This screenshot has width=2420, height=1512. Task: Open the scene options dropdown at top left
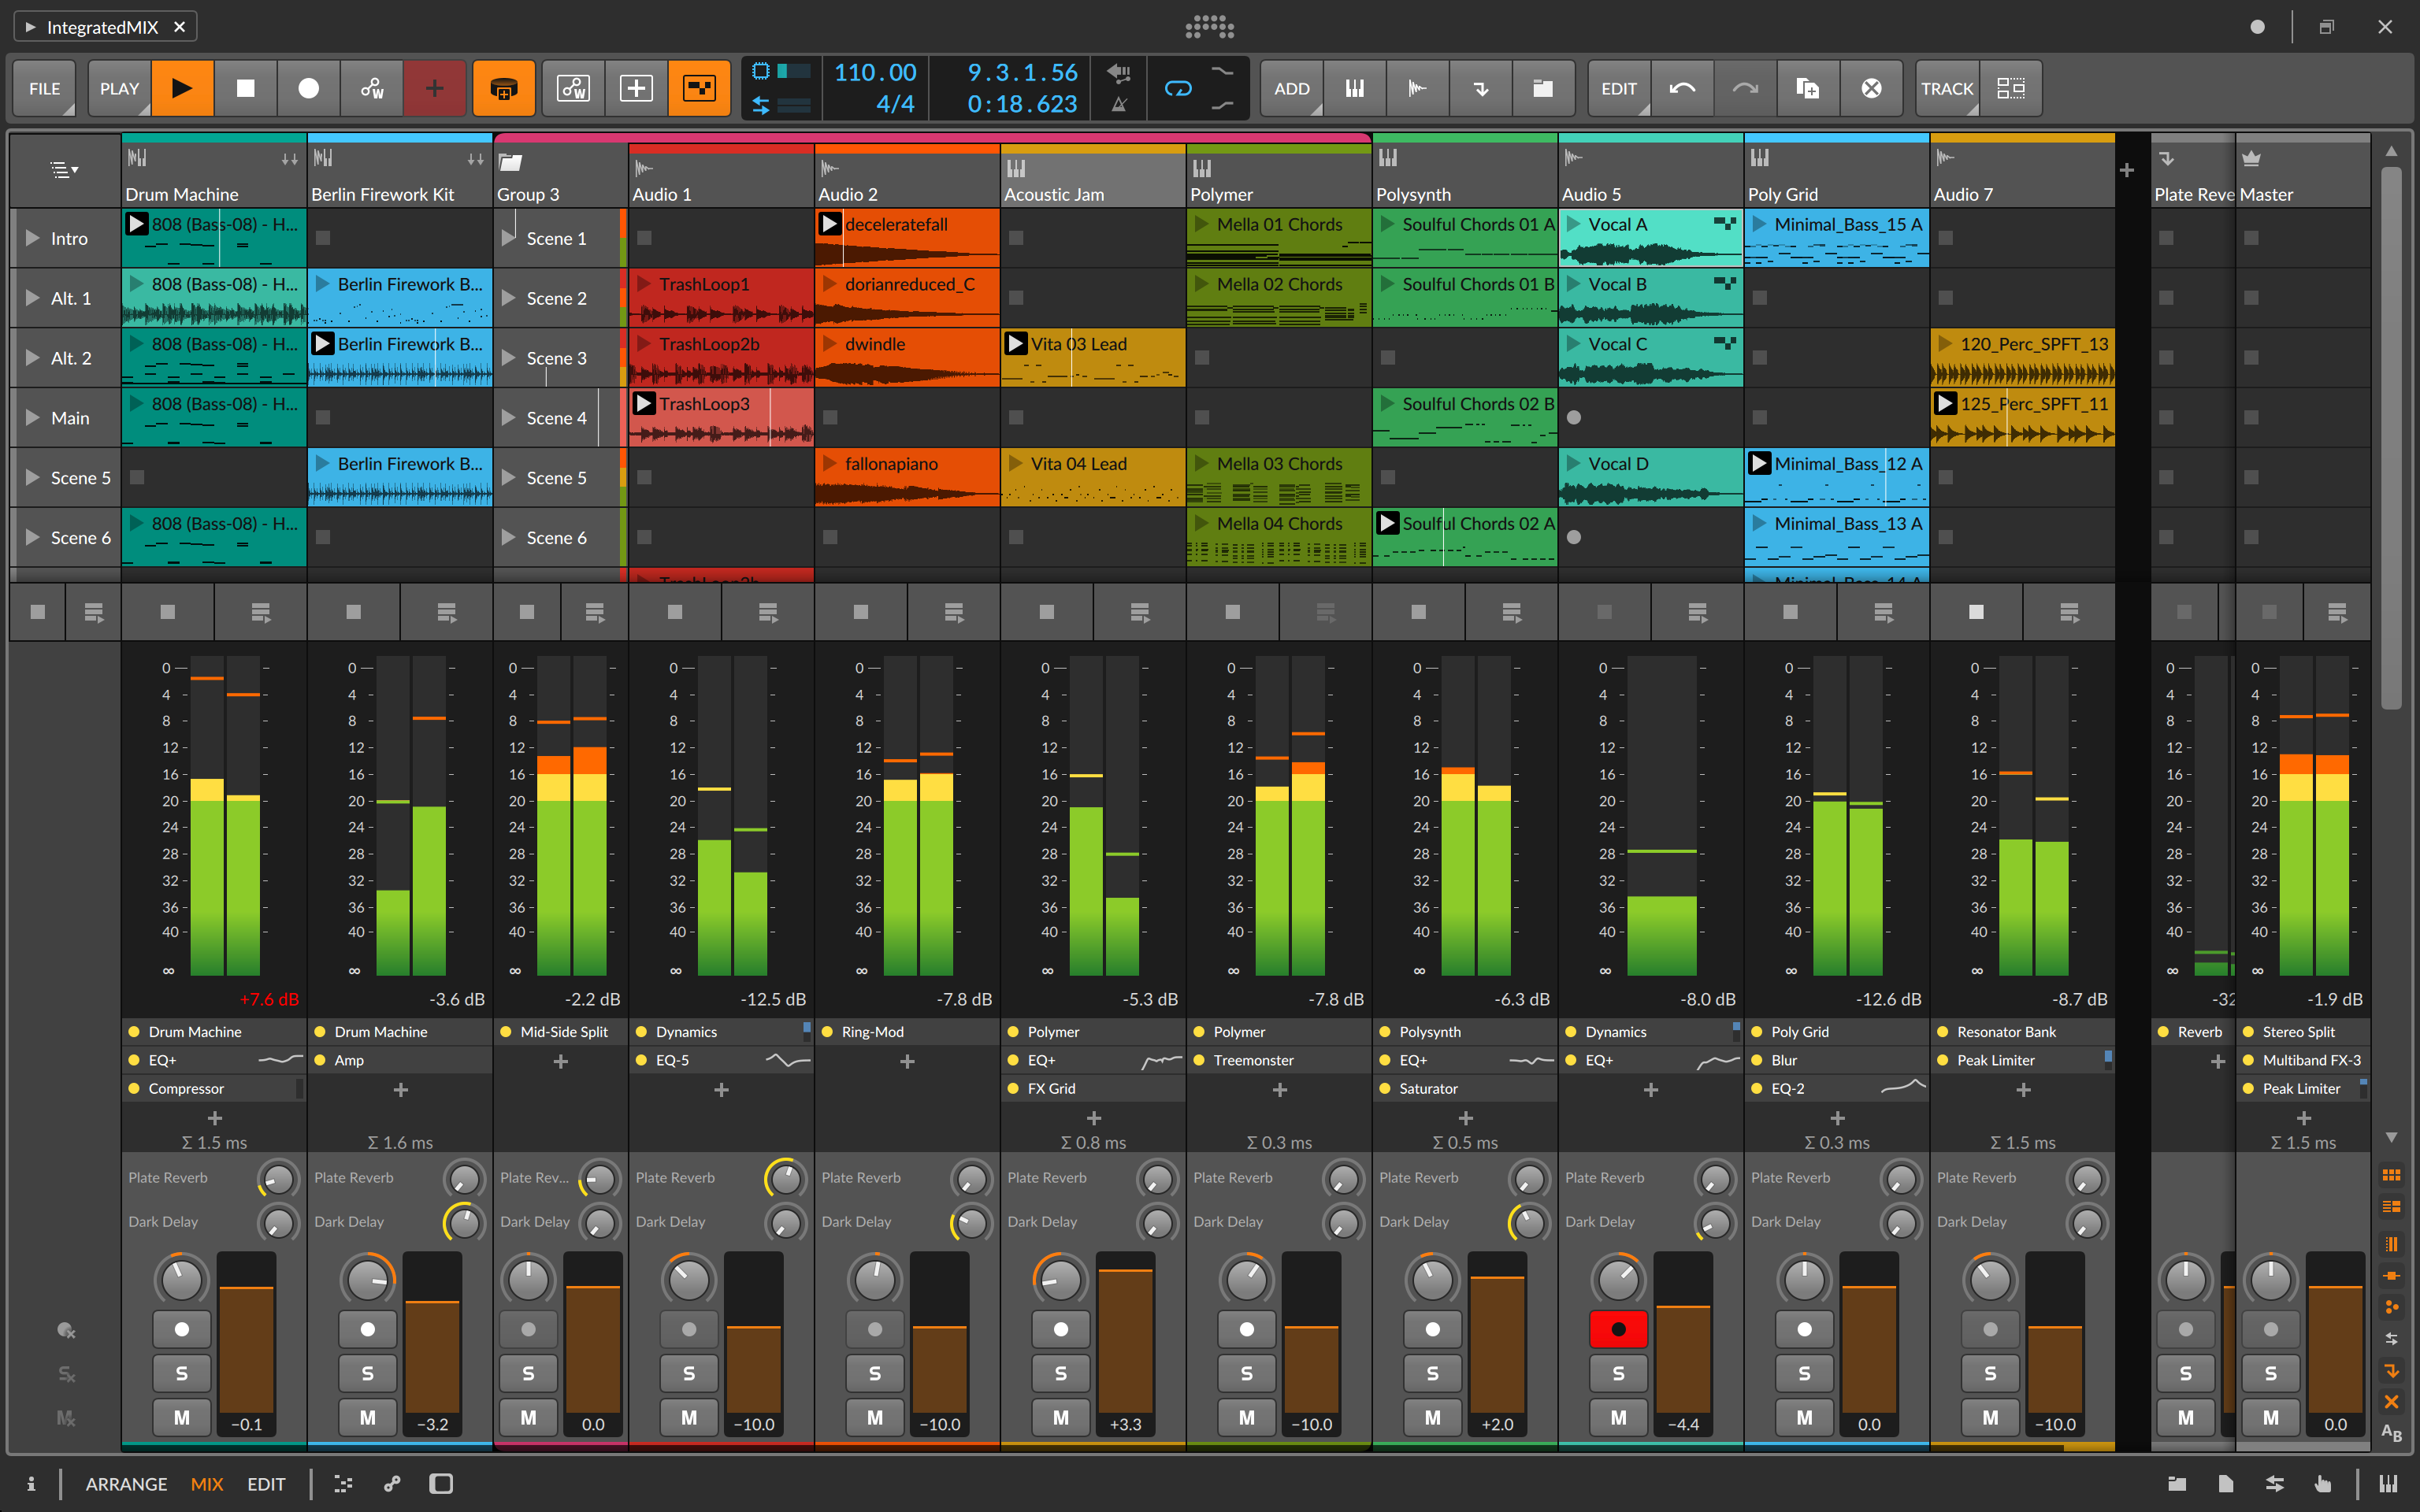click(x=64, y=169)
